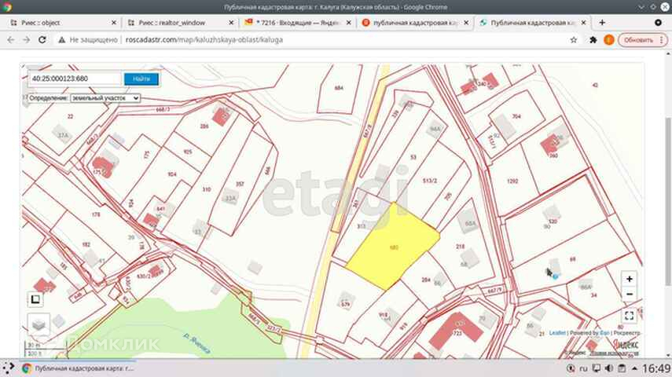This screenshot has height=377, width=672.
Task: Expand the 'земельный участок' type dropdown
Action: [x=105, y=98]
